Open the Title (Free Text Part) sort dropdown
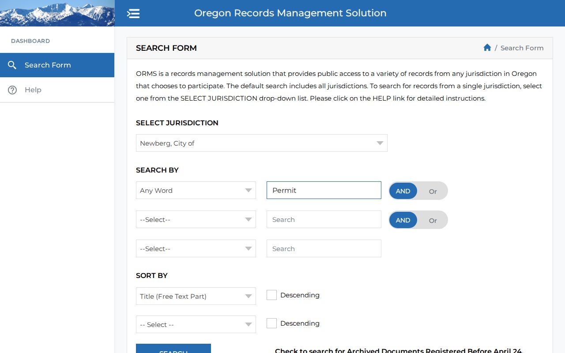The height and width of the screenshot is (353, 565). coord(196,296)
